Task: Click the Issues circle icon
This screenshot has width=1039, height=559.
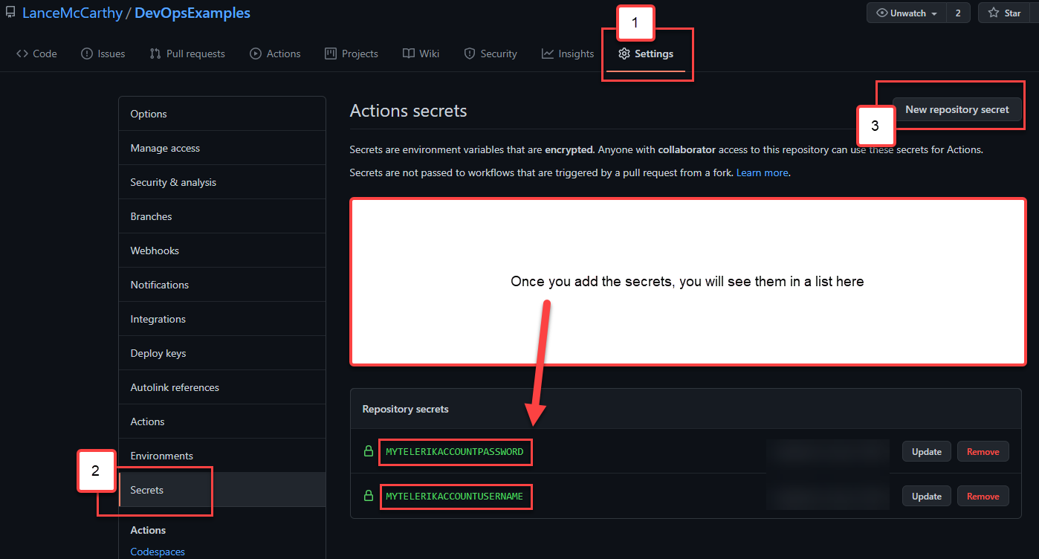Action: tap(87, 54)
